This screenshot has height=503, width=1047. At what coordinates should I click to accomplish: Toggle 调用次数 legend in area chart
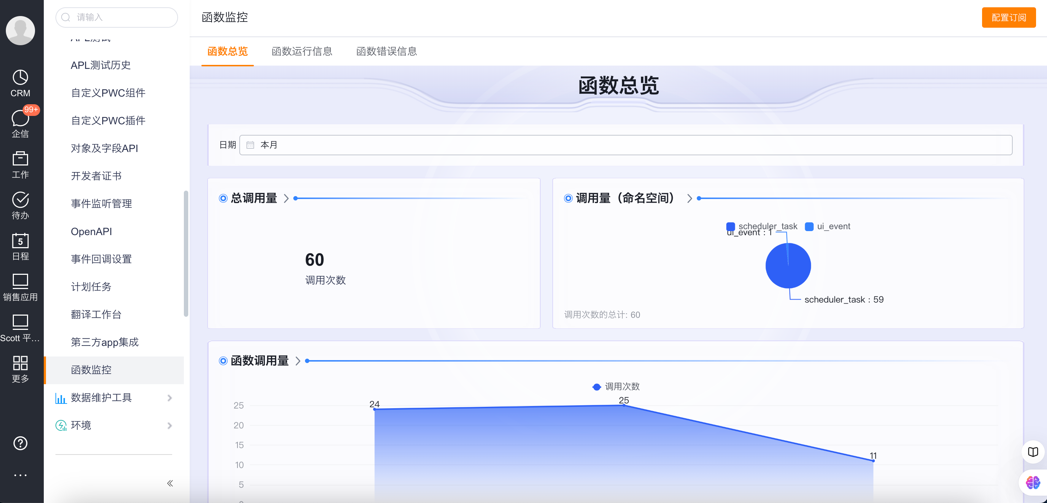pyautogui.click(x=616, y=386)
